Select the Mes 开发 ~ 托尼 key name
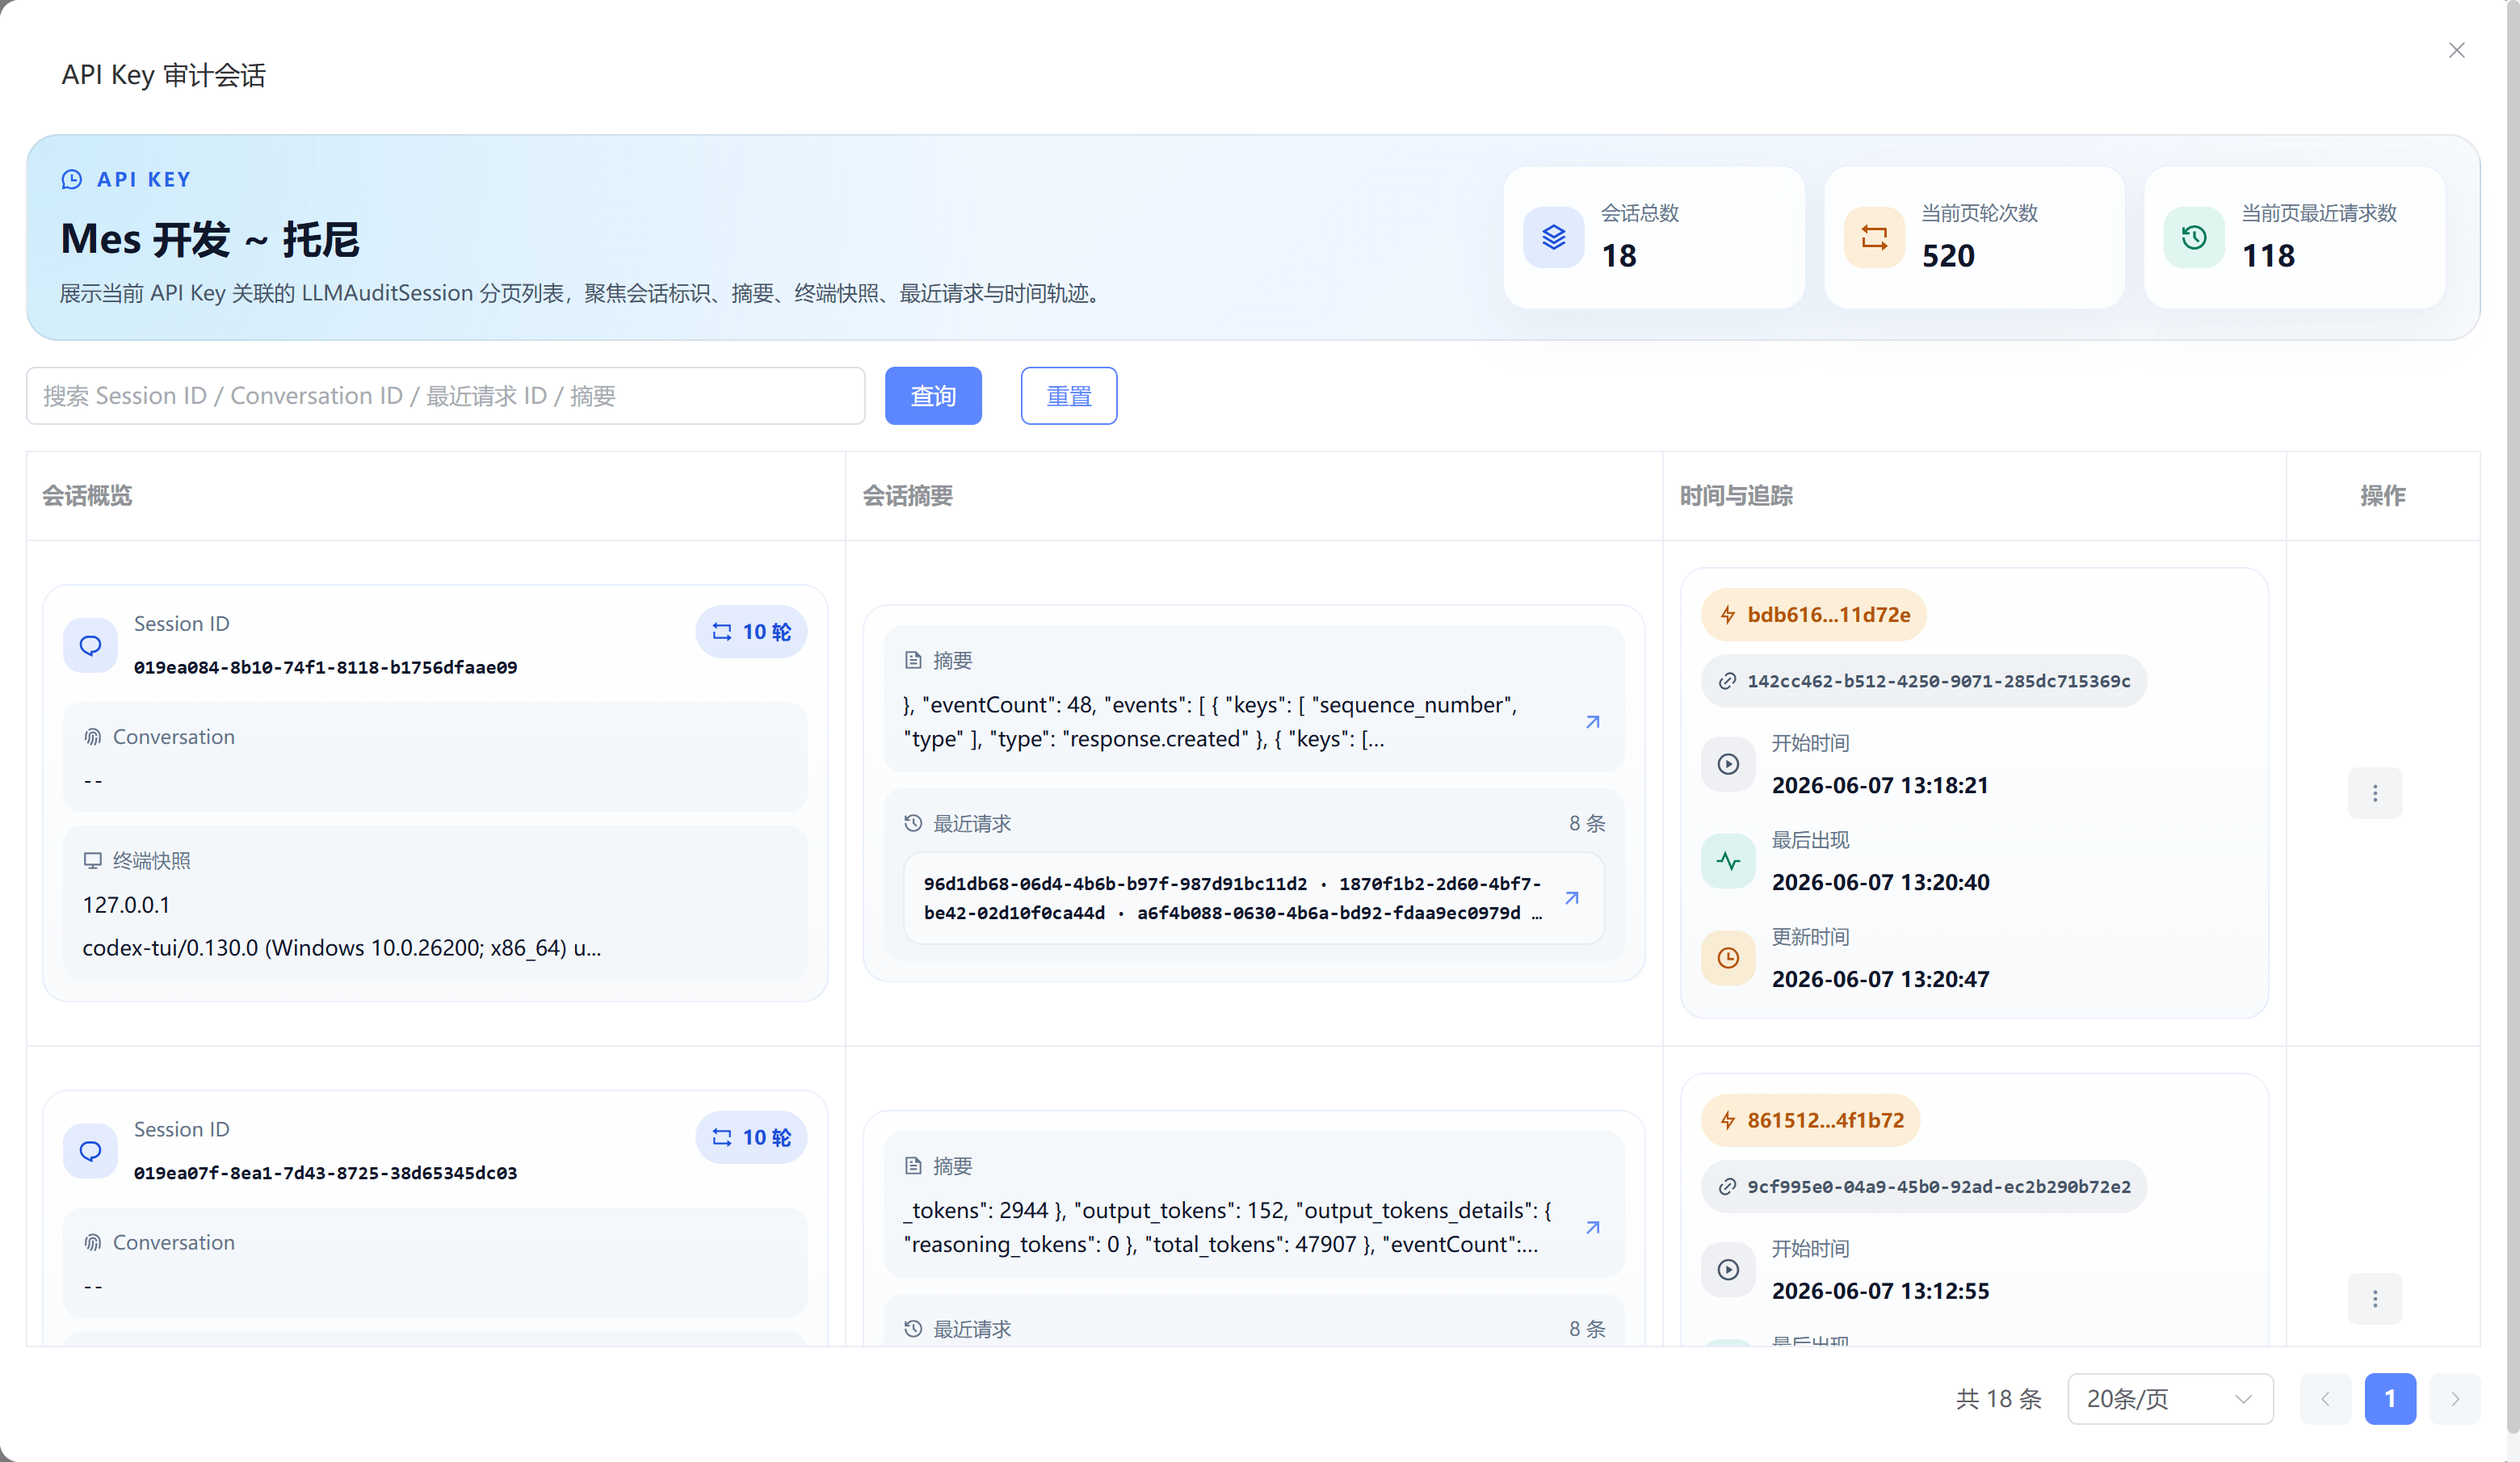Image resolution: width=2520 pixels, height=1462 pixels. [210, 240]
